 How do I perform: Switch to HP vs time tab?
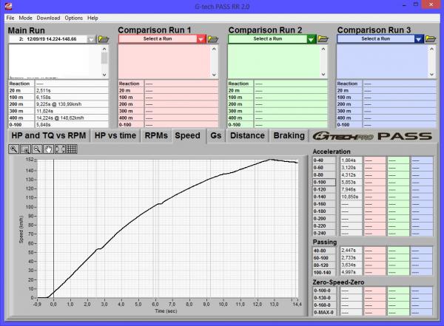click(x=115, y=135)
